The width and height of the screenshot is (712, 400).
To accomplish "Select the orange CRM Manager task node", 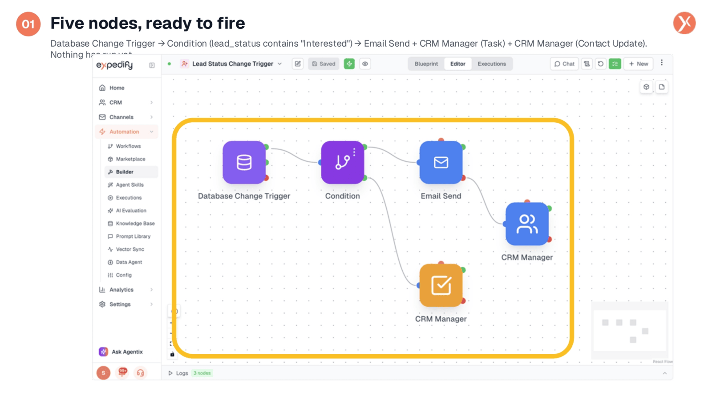I will 441,285.
